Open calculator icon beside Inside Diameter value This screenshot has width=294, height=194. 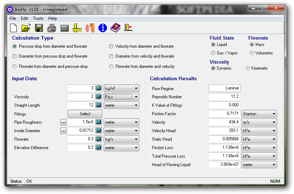coord(98,130)
